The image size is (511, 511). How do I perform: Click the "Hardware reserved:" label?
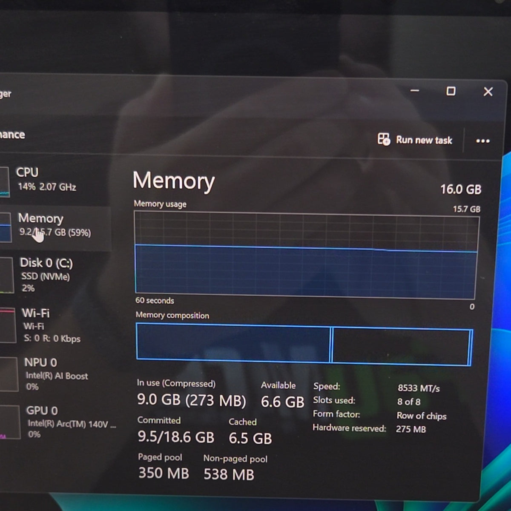tap(349, 428)
